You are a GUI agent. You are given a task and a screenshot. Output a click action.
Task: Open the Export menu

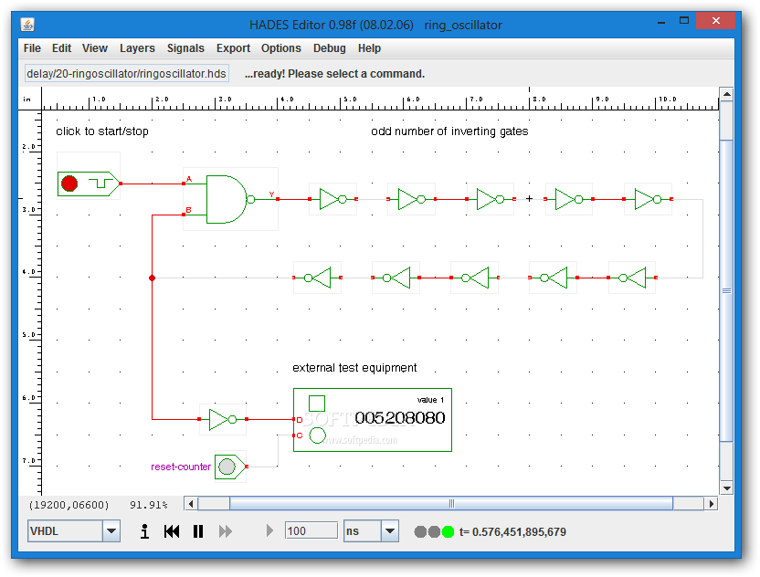click(x=233, y=48)
